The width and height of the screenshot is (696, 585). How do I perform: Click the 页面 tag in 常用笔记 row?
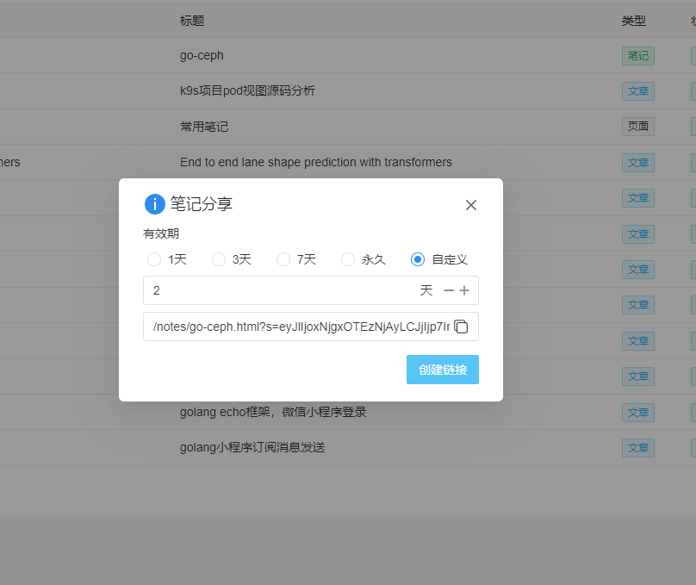(x=638, y=127)
